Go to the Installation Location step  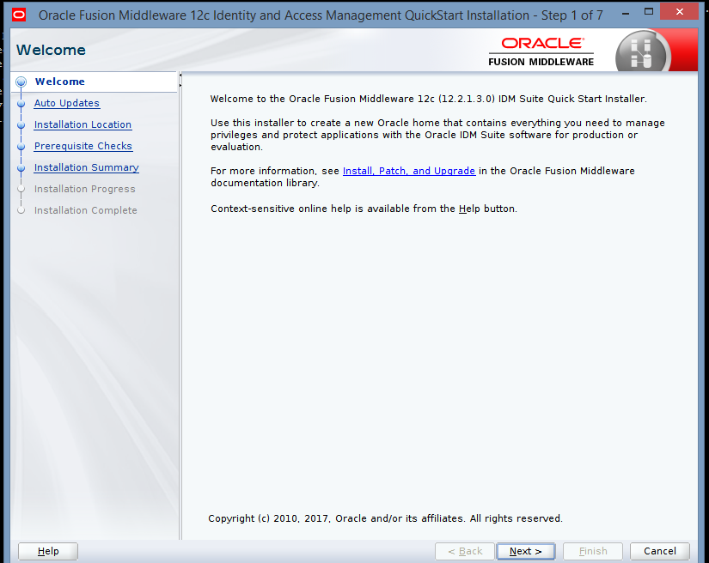click(x=83, y=124)
